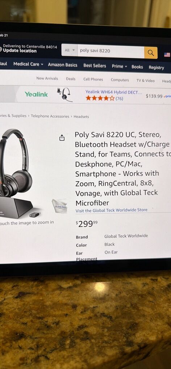Visit the Global Teck Worldwide Store link
171x369 pixels.
pyautogui.click(x=112, y=210)
